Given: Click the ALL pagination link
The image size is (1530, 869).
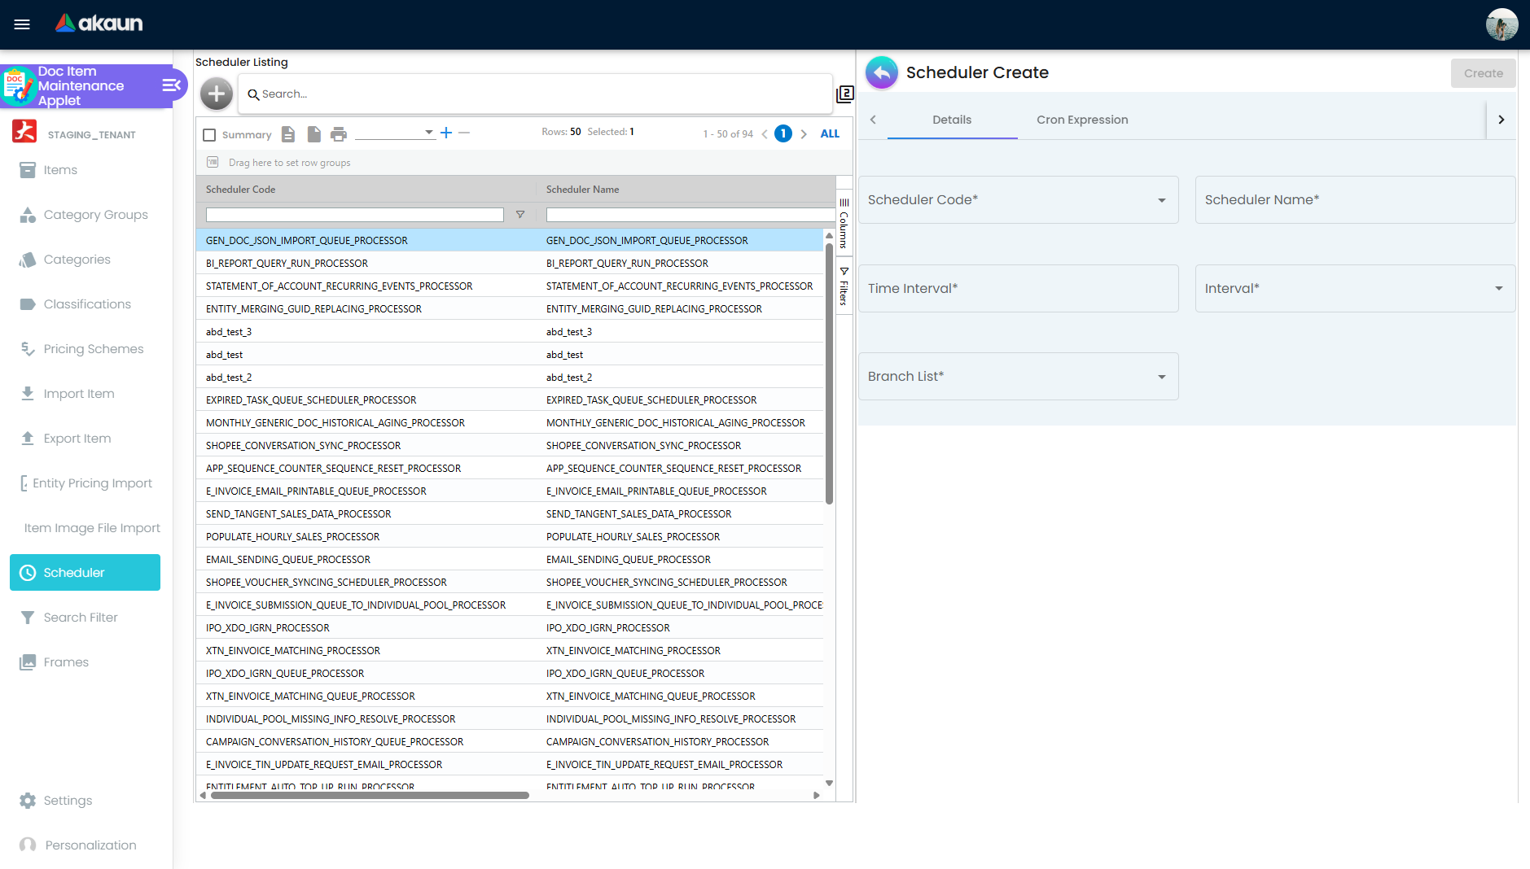Looking at the screenshot, I should tap(830, 134).
